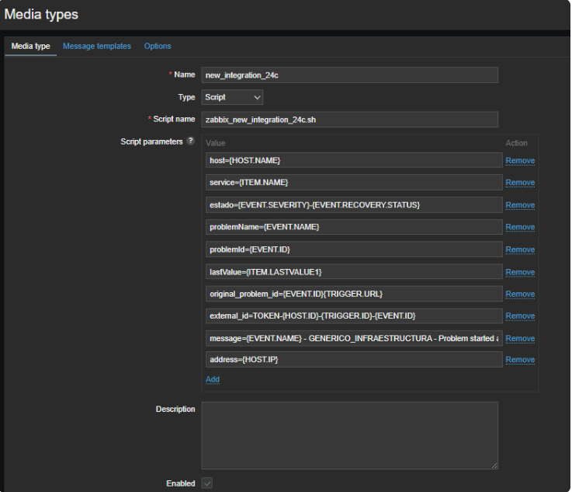Switch to the Message templates tab
Image resolution: width=572 pixels, height=492 pixels.
97,47
